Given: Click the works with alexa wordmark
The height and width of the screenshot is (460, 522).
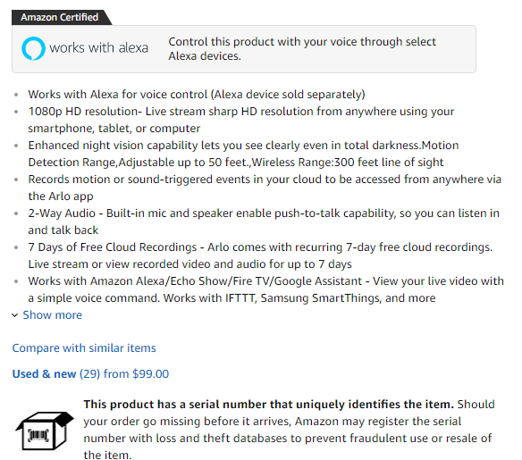Looking at the screenshot, I should [x=99, y=48].
